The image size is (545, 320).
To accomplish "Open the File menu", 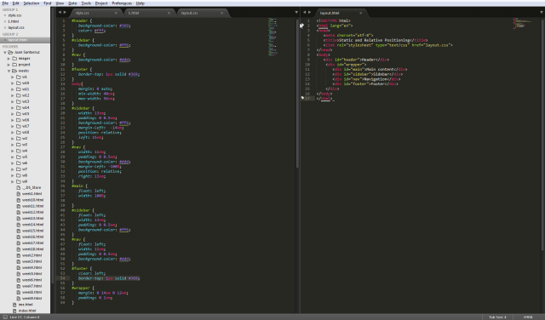I will 5,3.
